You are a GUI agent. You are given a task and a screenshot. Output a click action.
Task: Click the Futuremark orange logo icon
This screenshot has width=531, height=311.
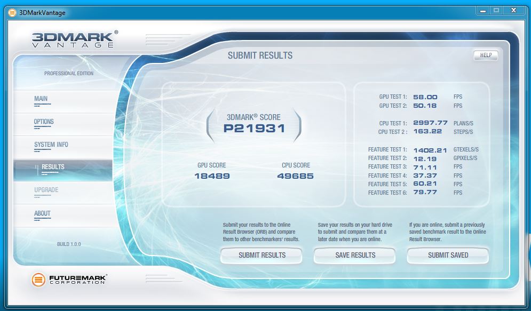(x=38, y=280)
